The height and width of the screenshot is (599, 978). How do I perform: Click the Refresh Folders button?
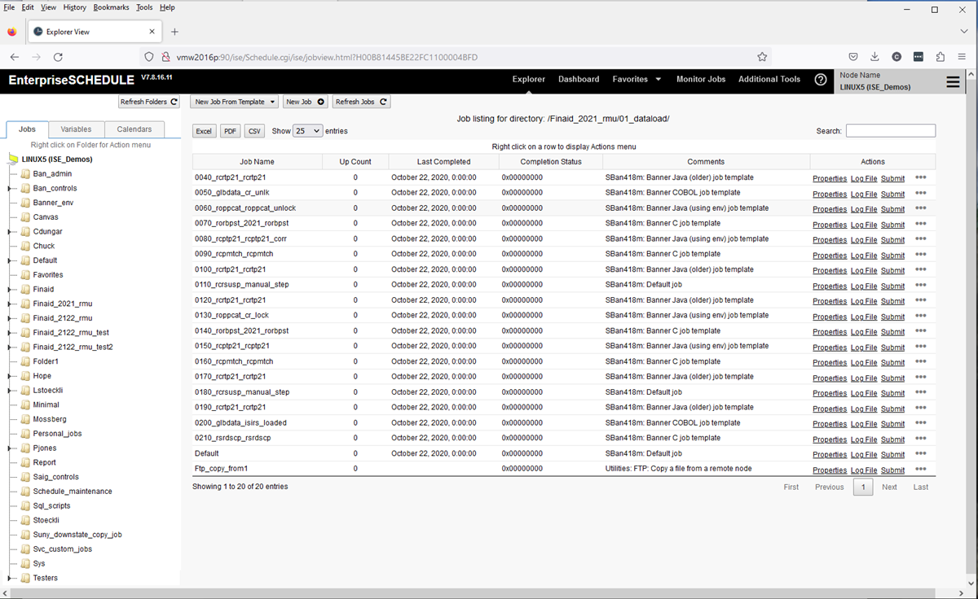tap(149, 102)
